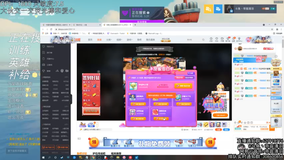The height and width of the screenshot is (160, 284).
Task: Select the 告白1次 toggle option
Action: coord(179,78)
